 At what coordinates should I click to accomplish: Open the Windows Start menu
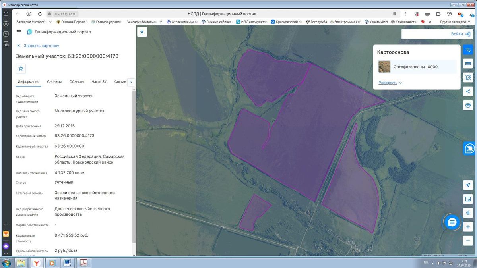pyautogui.click(x=7, y=263)
